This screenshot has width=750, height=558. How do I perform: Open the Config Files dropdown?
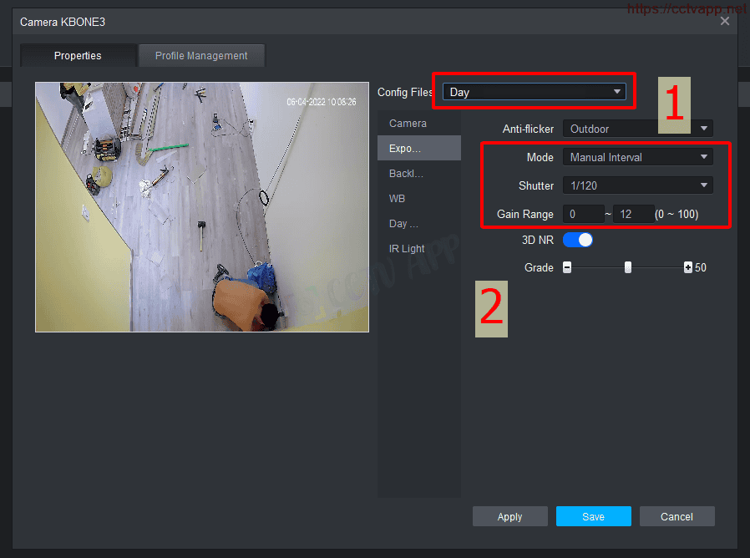point(534,92)
